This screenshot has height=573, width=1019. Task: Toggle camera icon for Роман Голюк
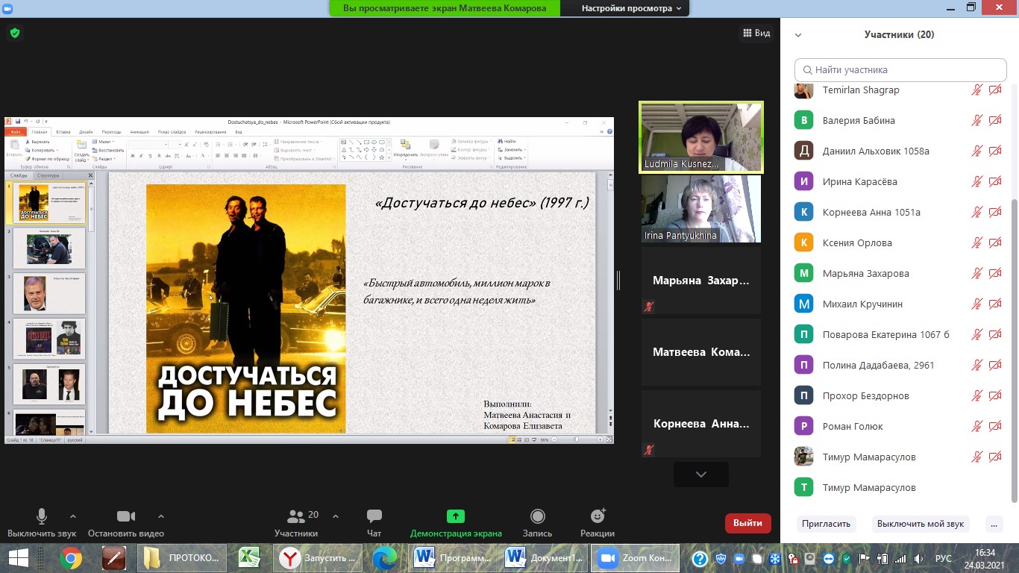coord(995,426)
